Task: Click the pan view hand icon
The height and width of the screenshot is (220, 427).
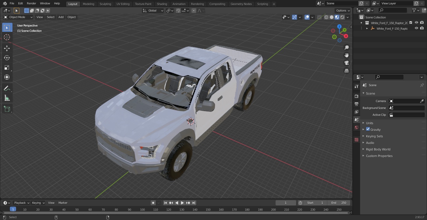Action: point(346,55)
